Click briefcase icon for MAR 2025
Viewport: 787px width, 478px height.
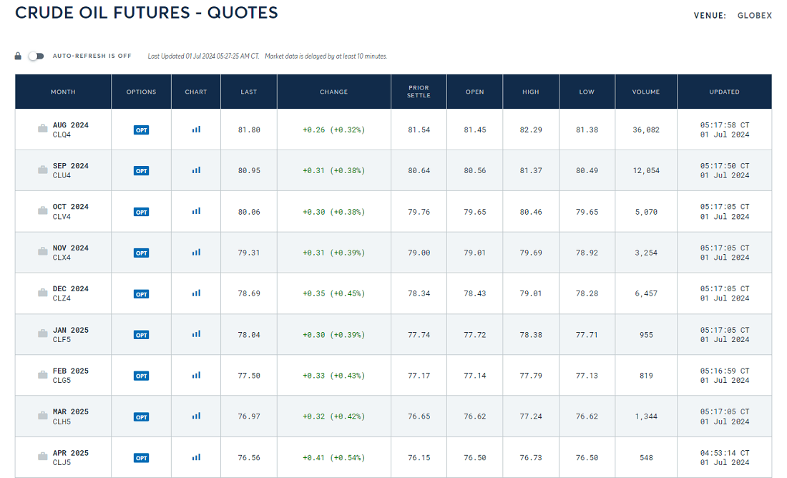(43, 415)
